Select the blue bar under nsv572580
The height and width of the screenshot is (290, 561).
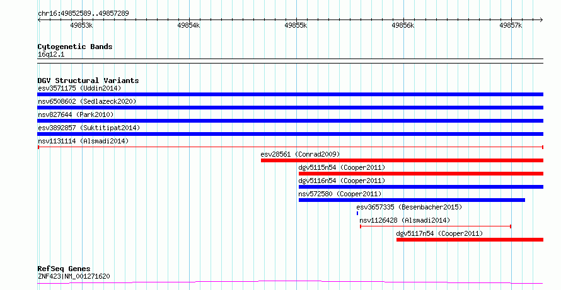pos(412,200)
